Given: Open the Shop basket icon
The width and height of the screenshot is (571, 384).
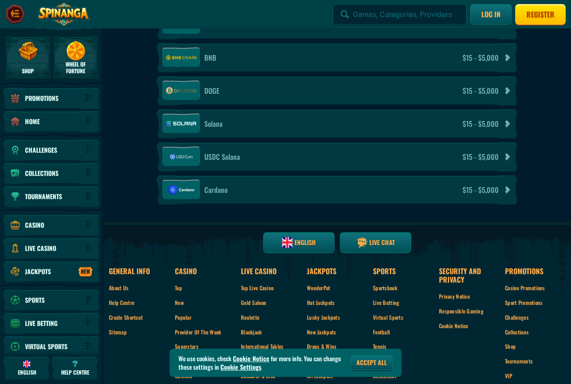Looking at the screenshot, I should click(x=28, y=51).
